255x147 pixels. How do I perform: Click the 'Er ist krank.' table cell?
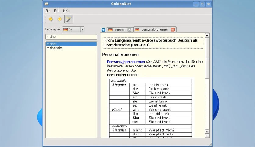169,97
